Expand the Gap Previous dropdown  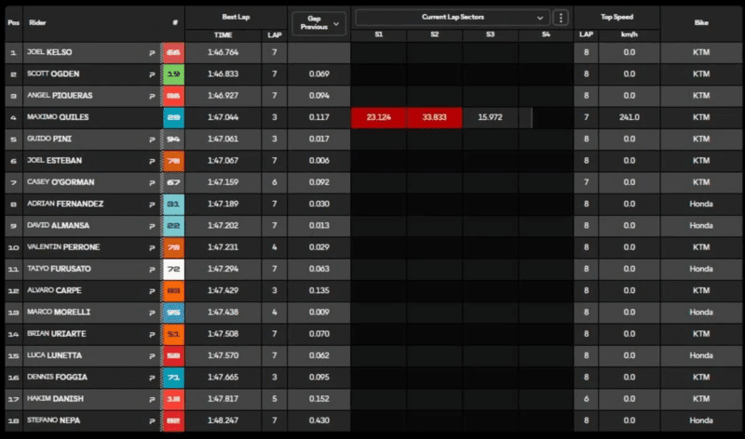pyautogui.click(x=318, y=21)
